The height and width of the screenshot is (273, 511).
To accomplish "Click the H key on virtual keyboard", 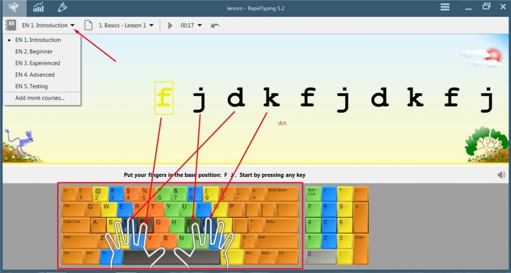I will pyautogui.click(x=177, y=226).
